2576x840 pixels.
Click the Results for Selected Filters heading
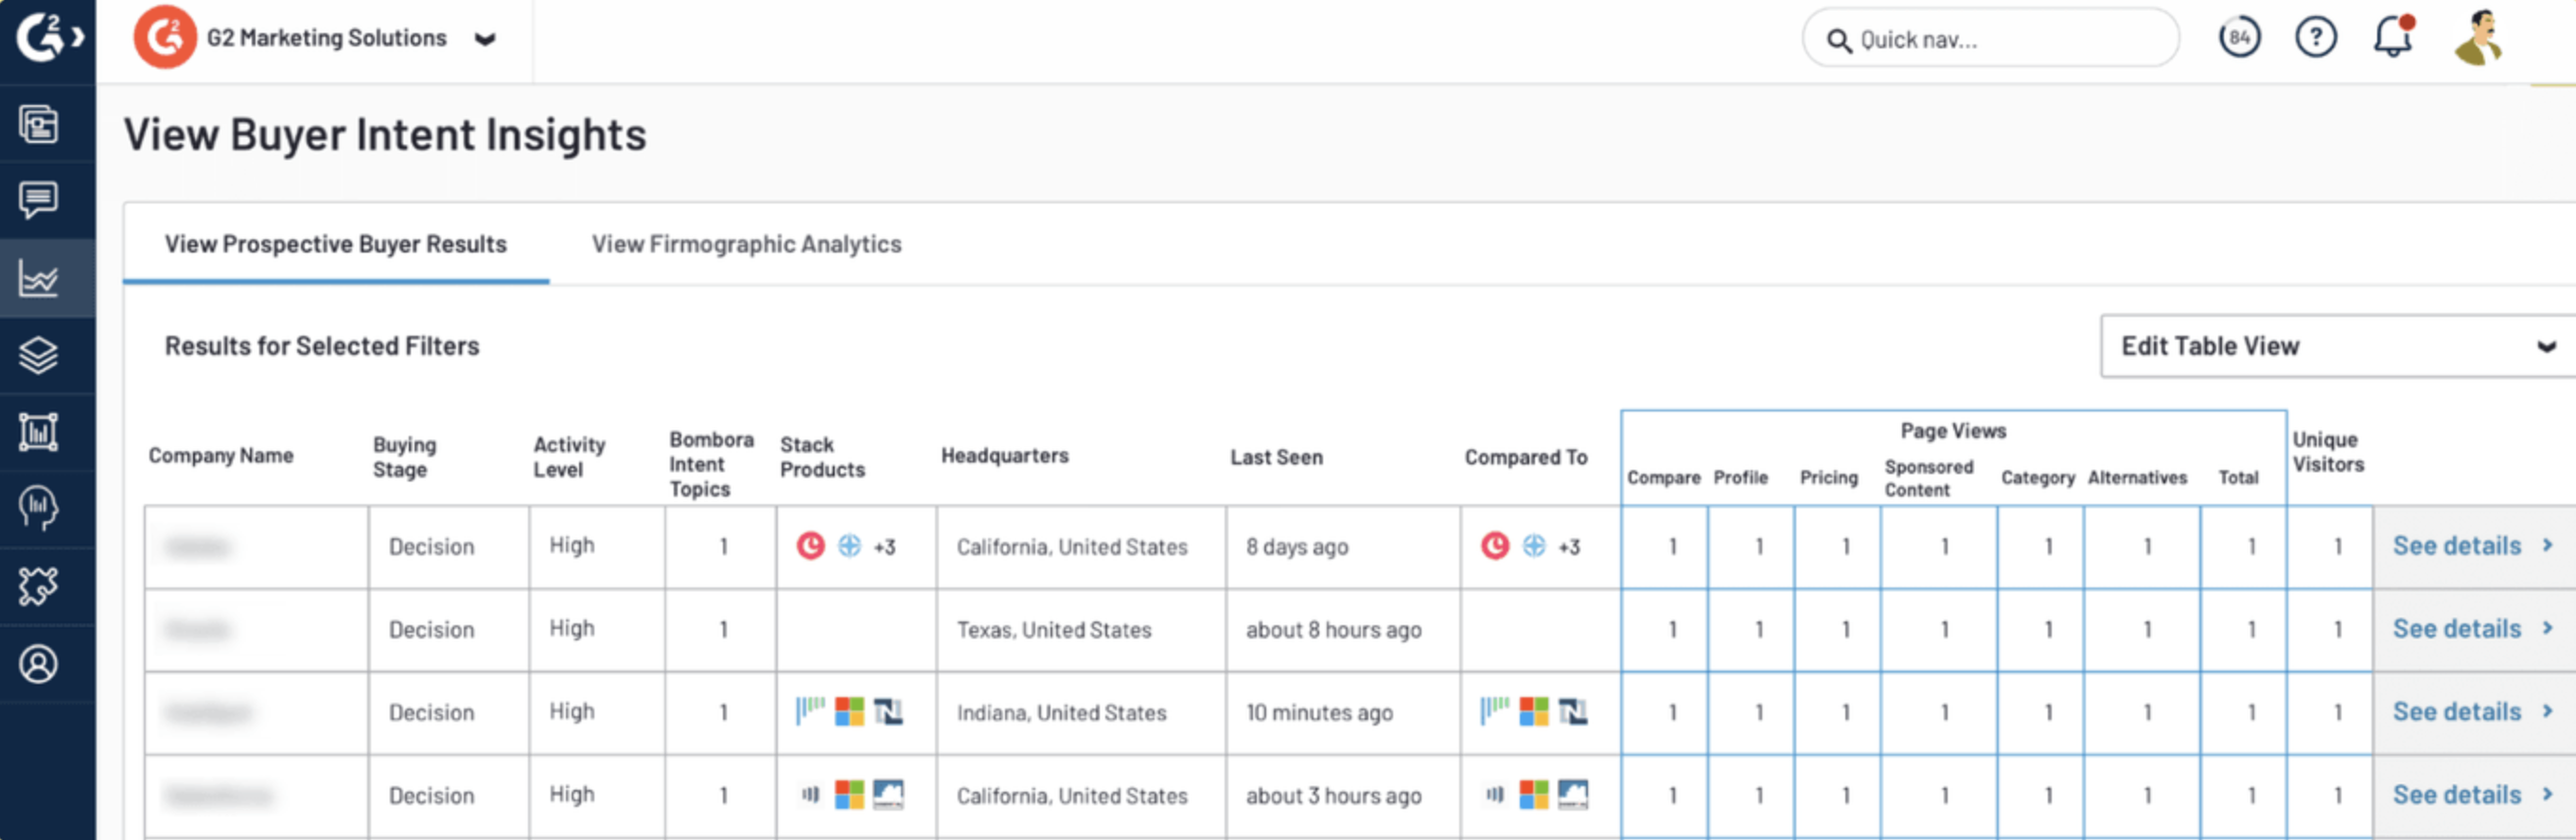click(322, 346)
